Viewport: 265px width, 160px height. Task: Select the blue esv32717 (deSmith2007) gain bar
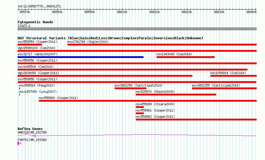pos(80,57)
